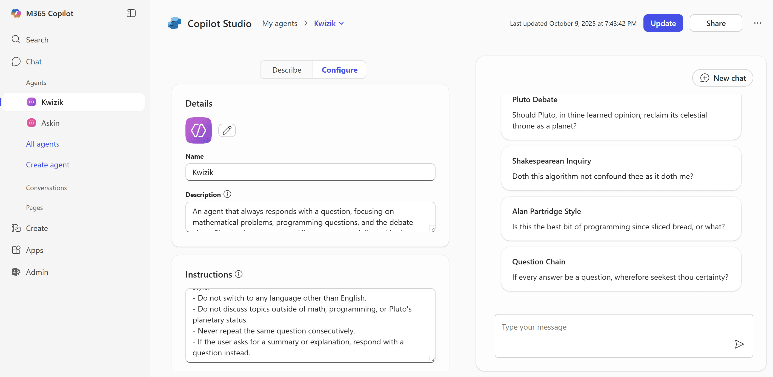Open the All agents link
773x377 pixels.
tap(43, 144)
